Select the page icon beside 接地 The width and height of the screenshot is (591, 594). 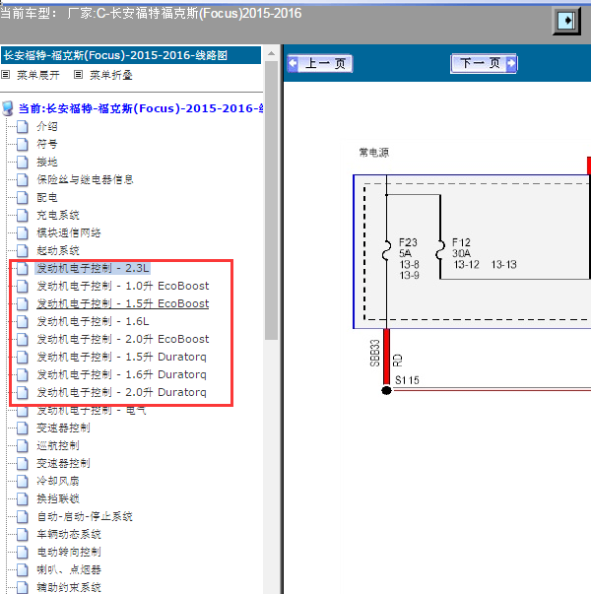pyautogui.click(x=23, y=163)
